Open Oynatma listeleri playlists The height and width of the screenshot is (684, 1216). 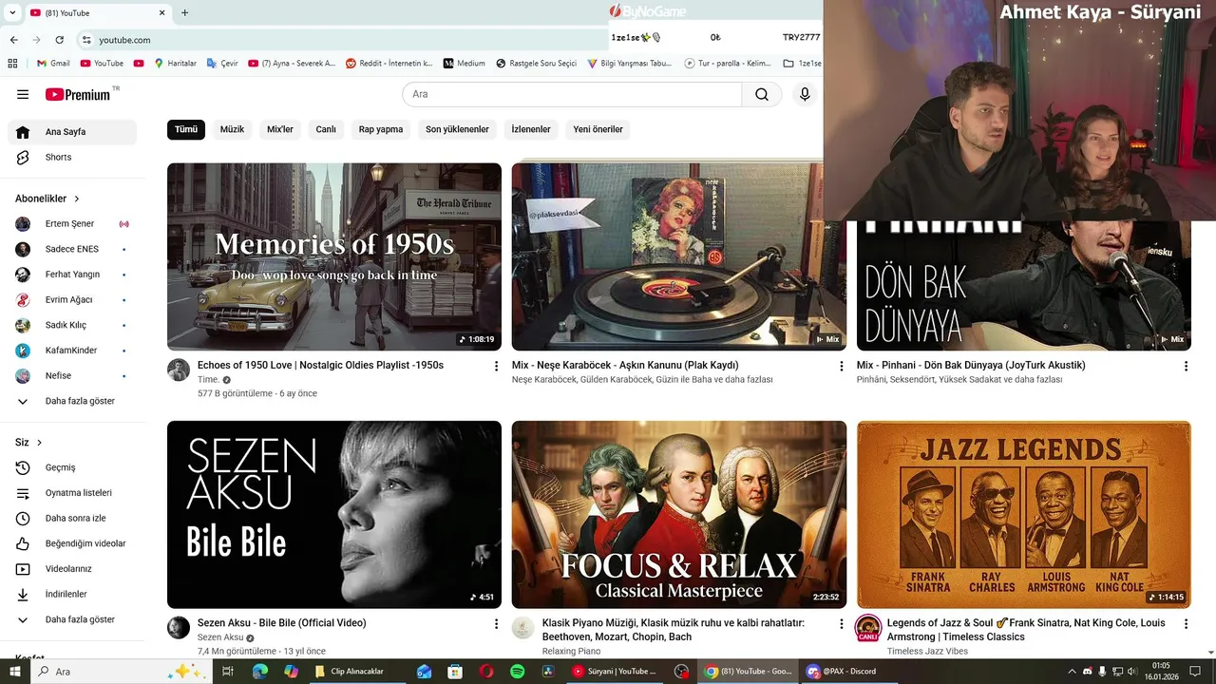pos(72,493)
